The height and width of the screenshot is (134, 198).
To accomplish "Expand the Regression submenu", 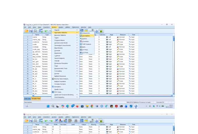I will point(66,53).
